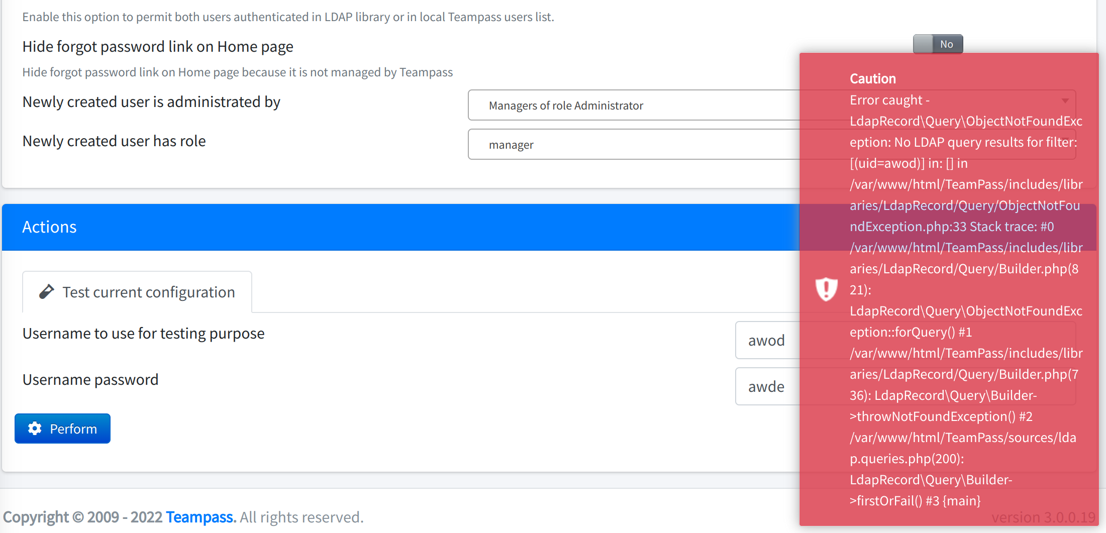Focus the Username password field containing 'awde'
Screen dimensions: 1106x533
[x=767, y=386]
